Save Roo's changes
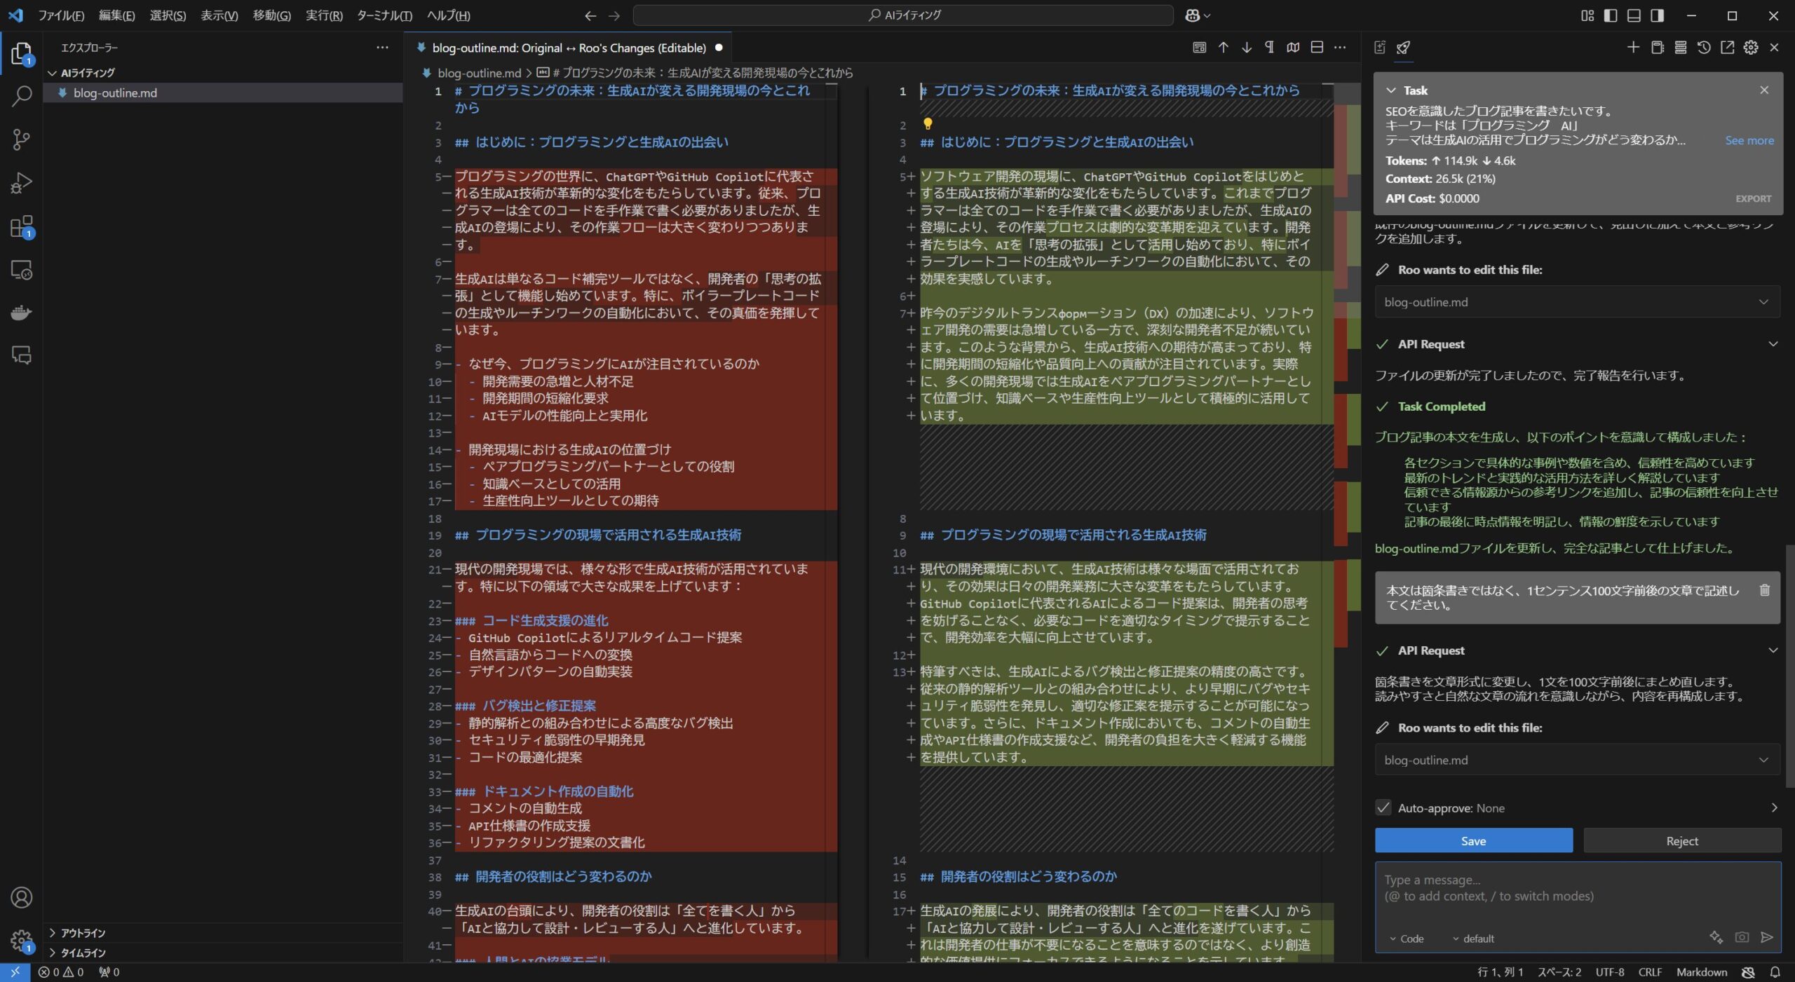Screen dimensions: 1795x982 (1473, 840)
